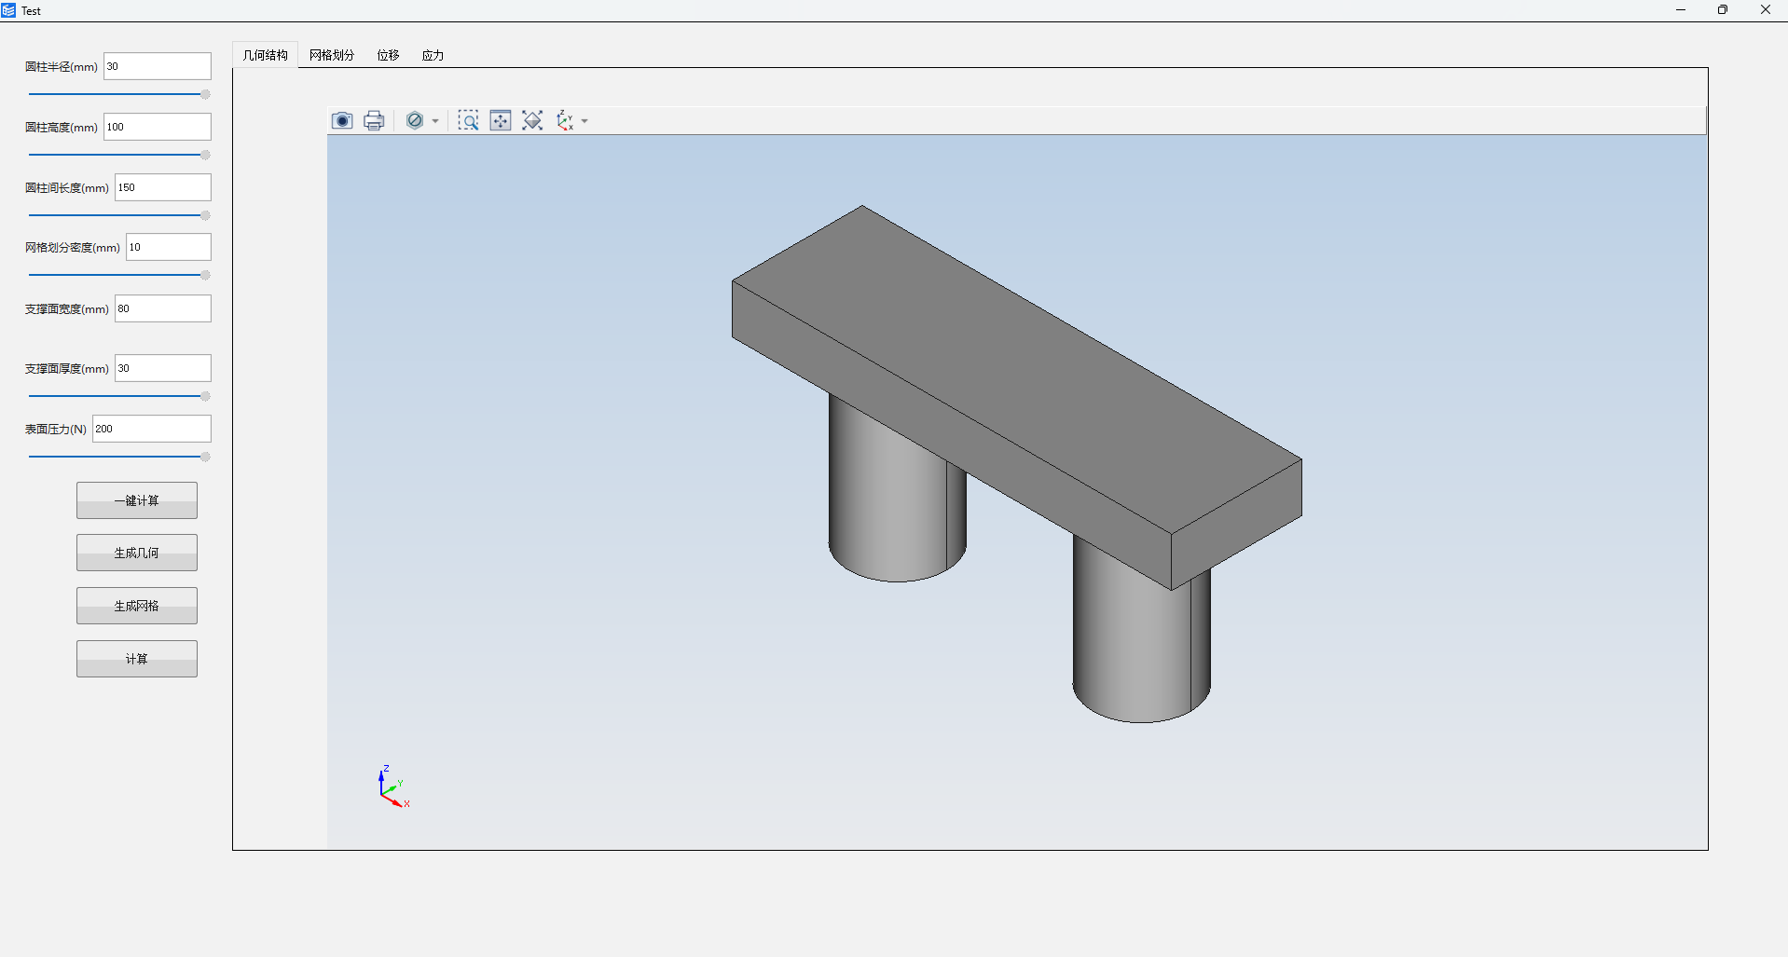
Task: Click the XYZ axis triad in viewport
Action: coord(393,786)
